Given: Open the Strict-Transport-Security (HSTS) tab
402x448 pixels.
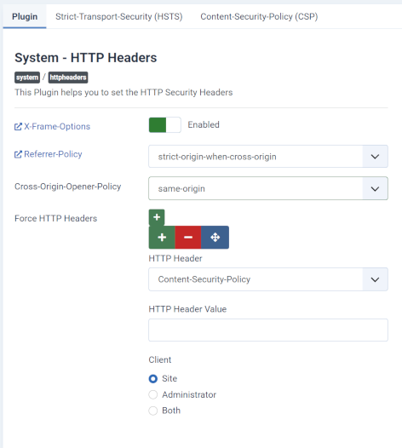Looking at the screenshot, I should coord(119,16).
